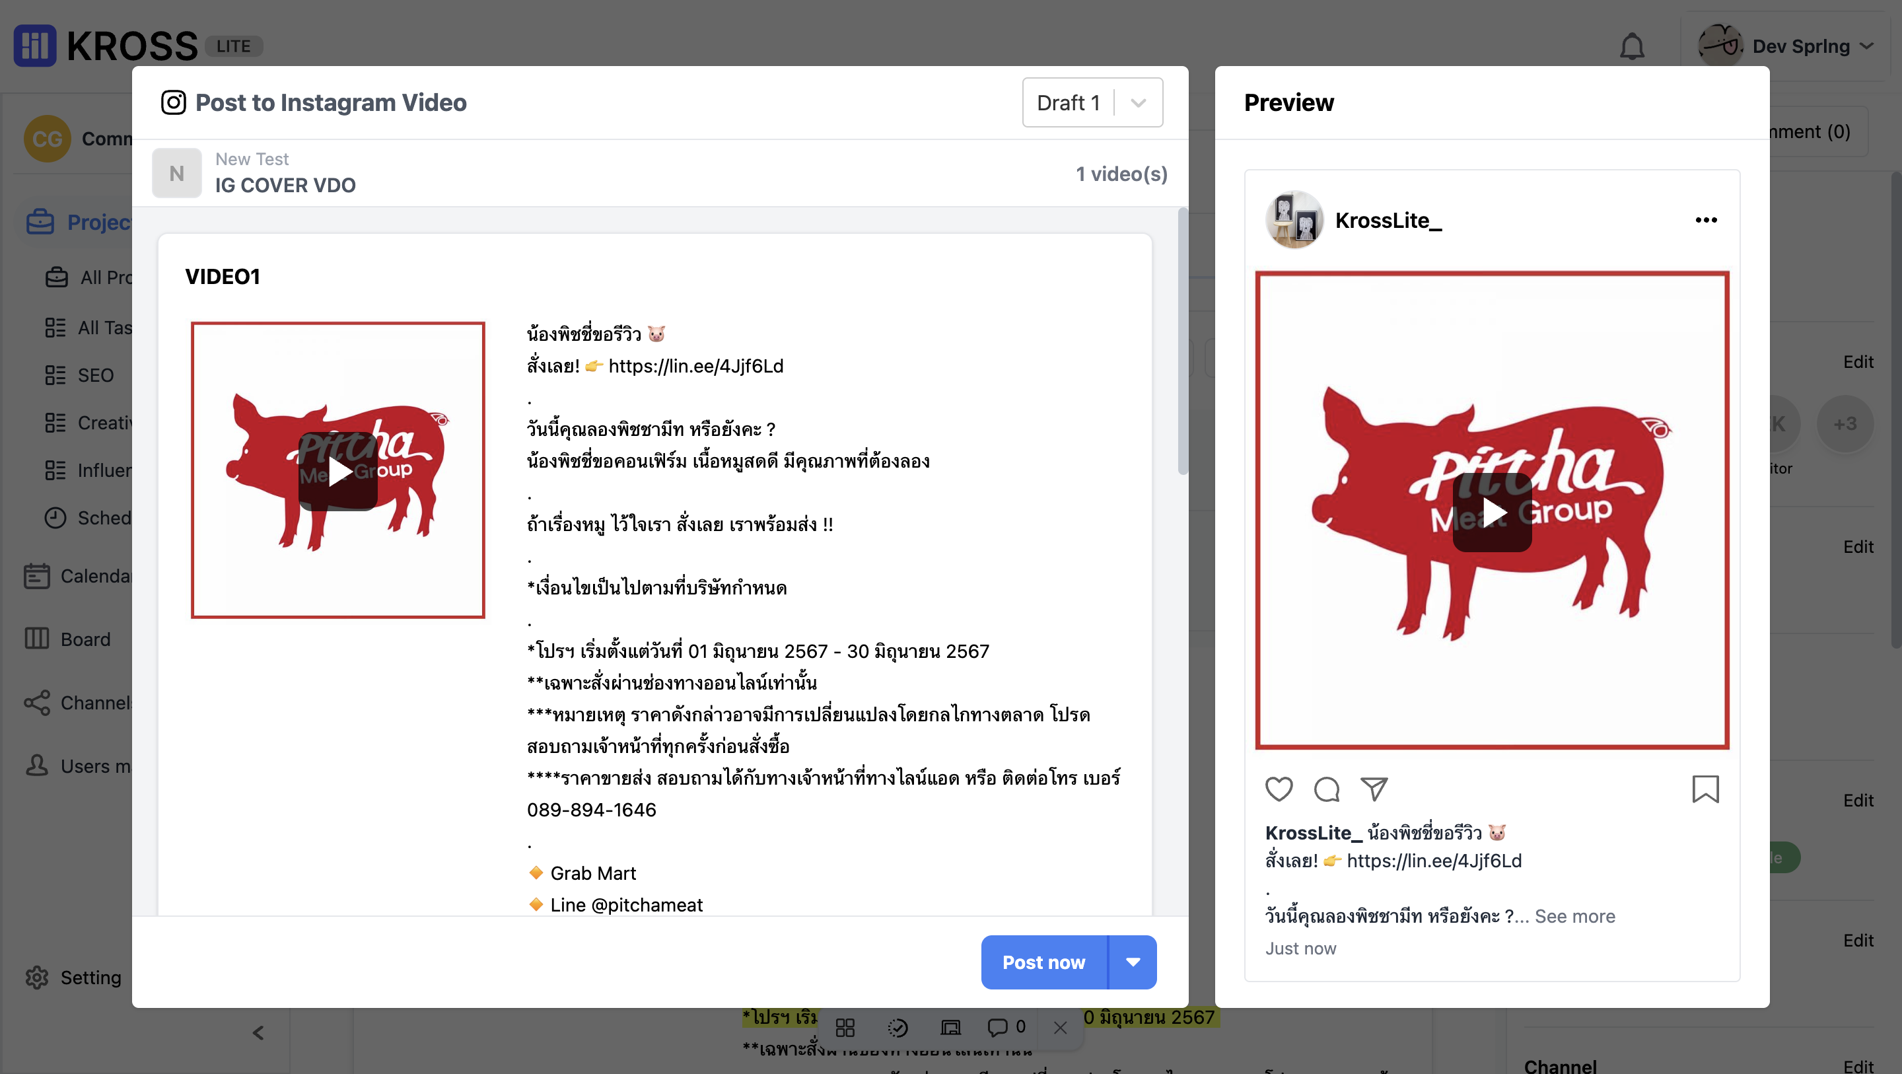This screenshot has height=1074, width=1902.
Task: Expand Post now options arrow
Action: 1133,962
